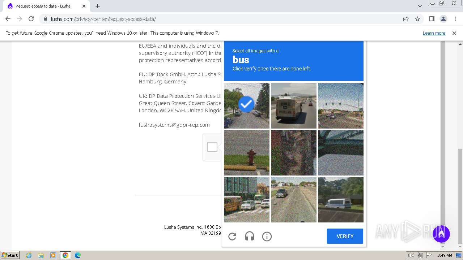Select the bridge underside tile

click(x=341, y=153)
